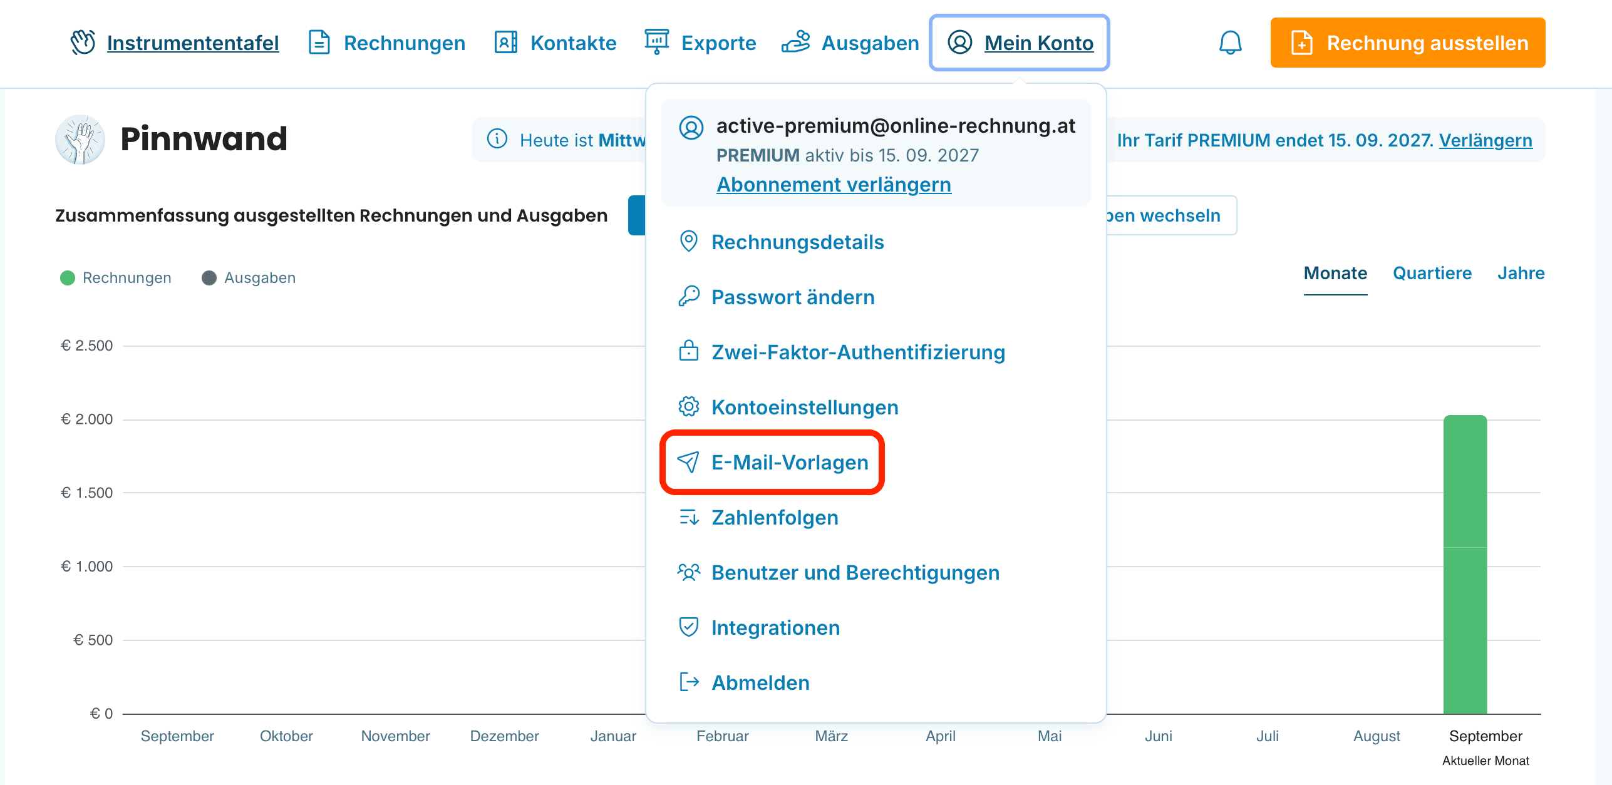Click the Abonnement verlängern link
The height and width of the screenshot is (785, 1612).
[834, 185]
